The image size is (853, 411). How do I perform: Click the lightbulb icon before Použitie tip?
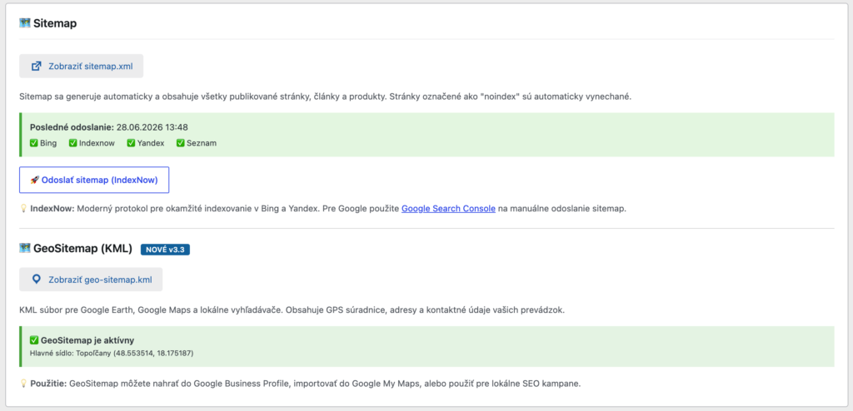pos(23,384)
